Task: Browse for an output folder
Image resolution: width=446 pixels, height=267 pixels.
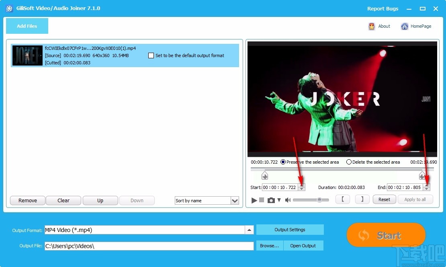Action: 269,245
